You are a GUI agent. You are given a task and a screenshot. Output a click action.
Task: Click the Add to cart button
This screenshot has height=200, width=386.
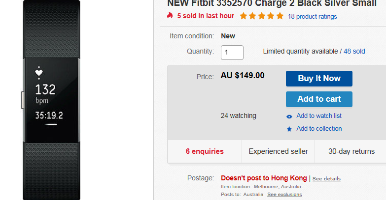tap(319, 99)
